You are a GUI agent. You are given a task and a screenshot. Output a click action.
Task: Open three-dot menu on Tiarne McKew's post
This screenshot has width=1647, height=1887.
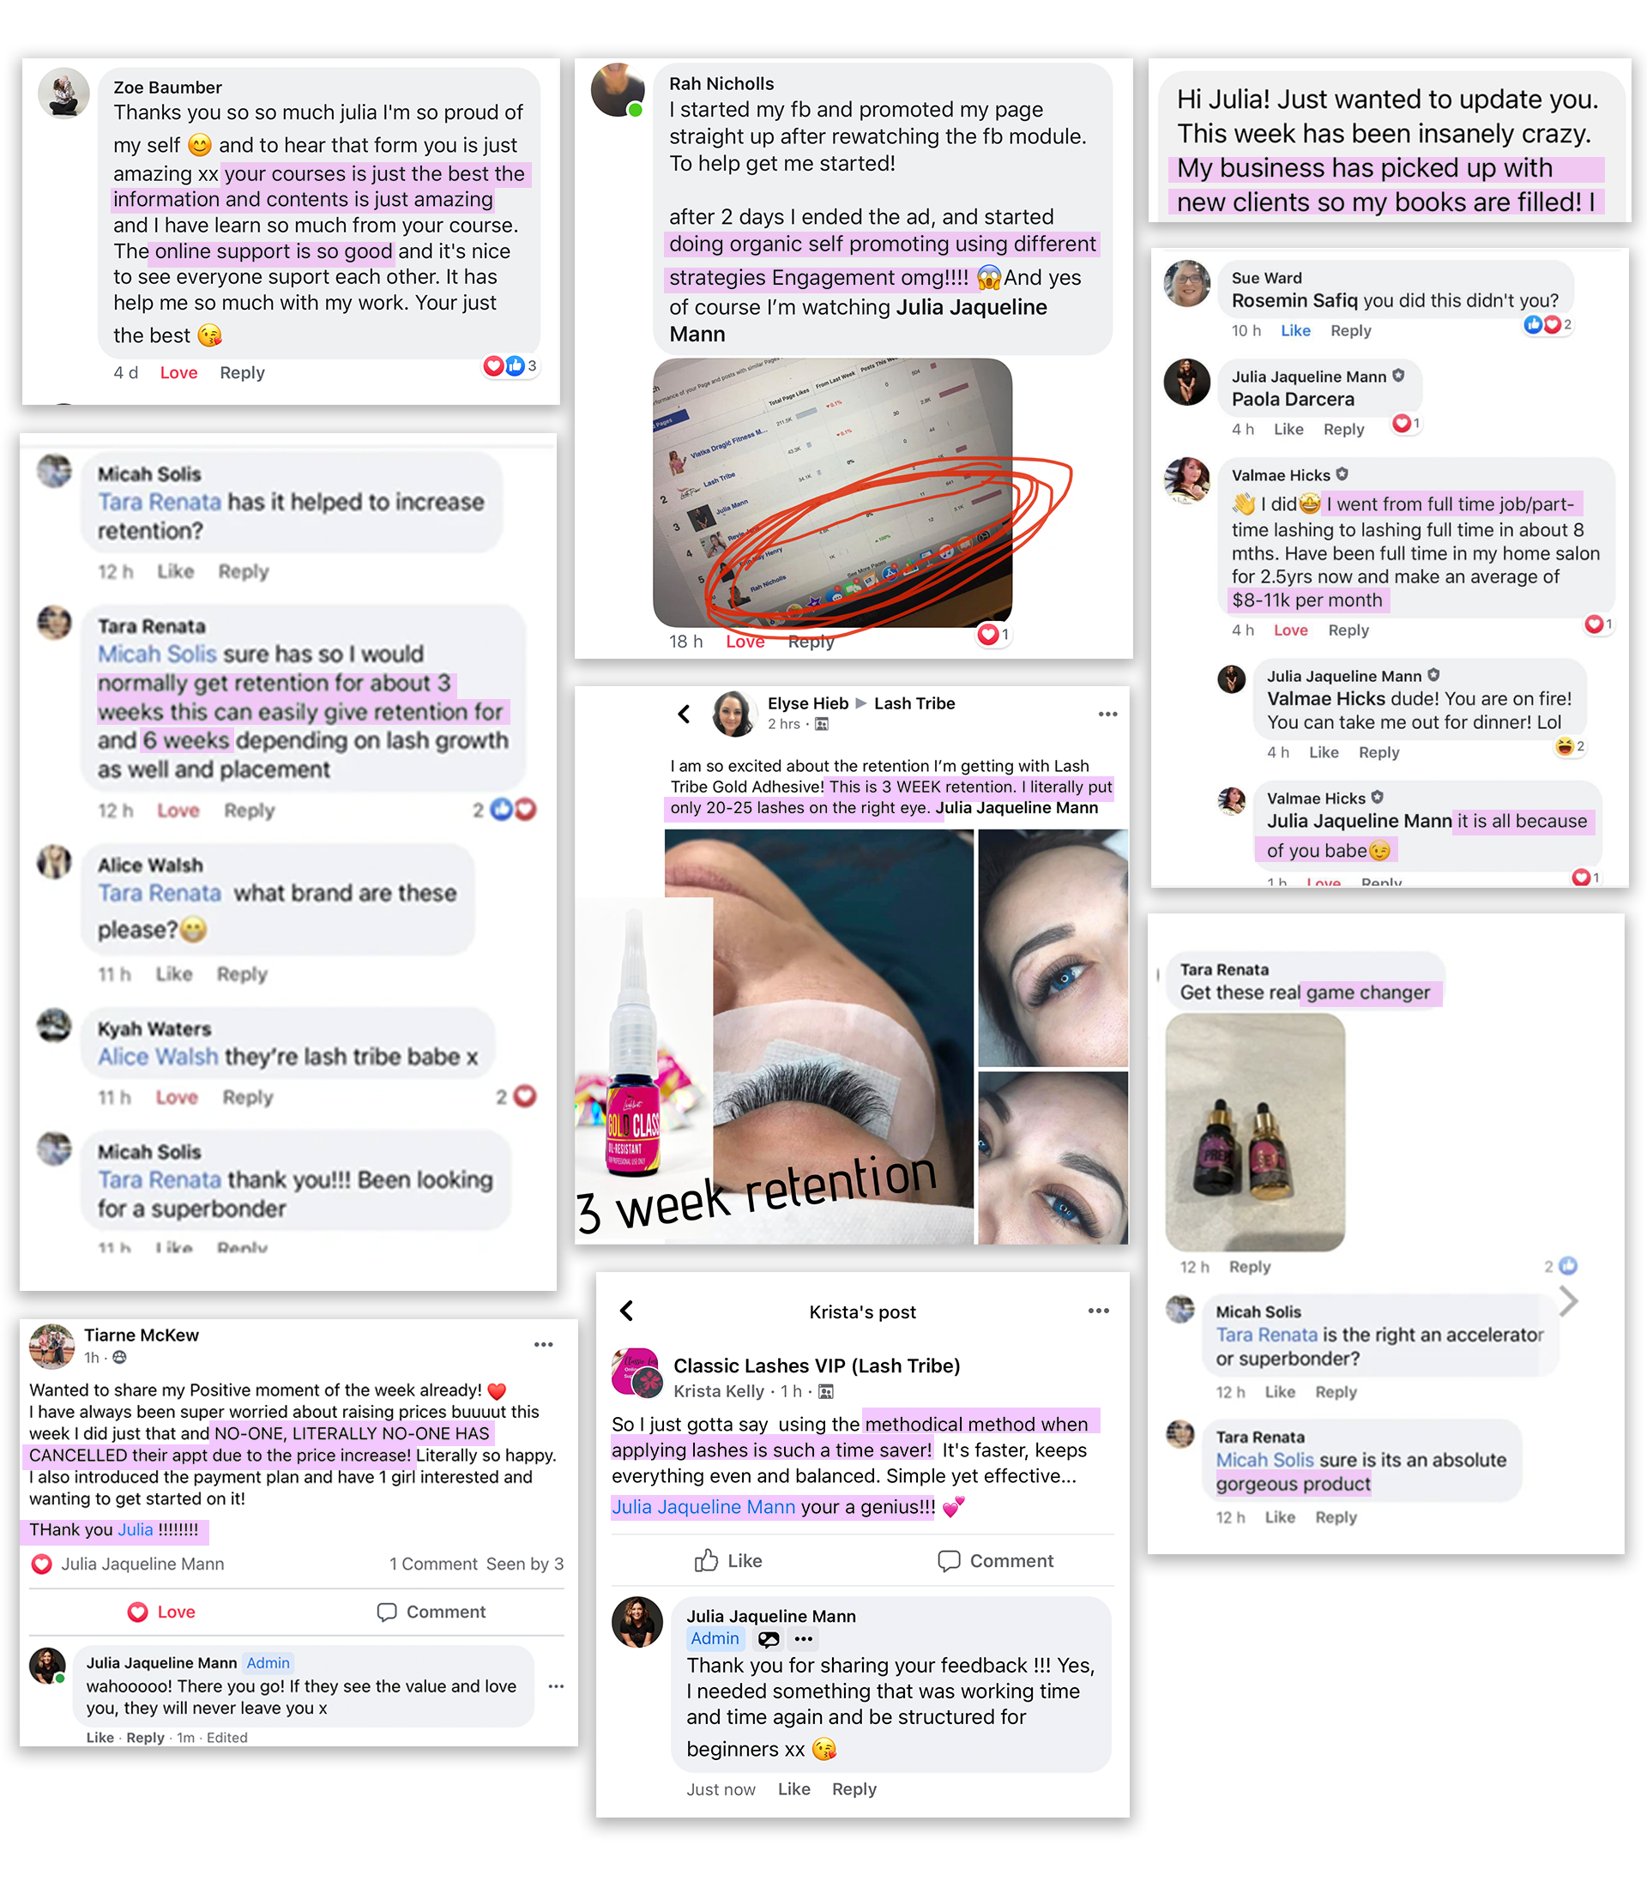click(x=544, y=1345)
